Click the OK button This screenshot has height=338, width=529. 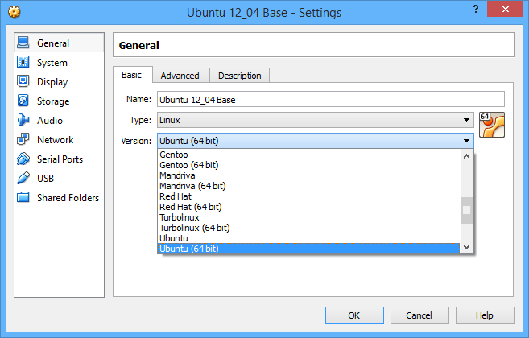click(354, 315)
